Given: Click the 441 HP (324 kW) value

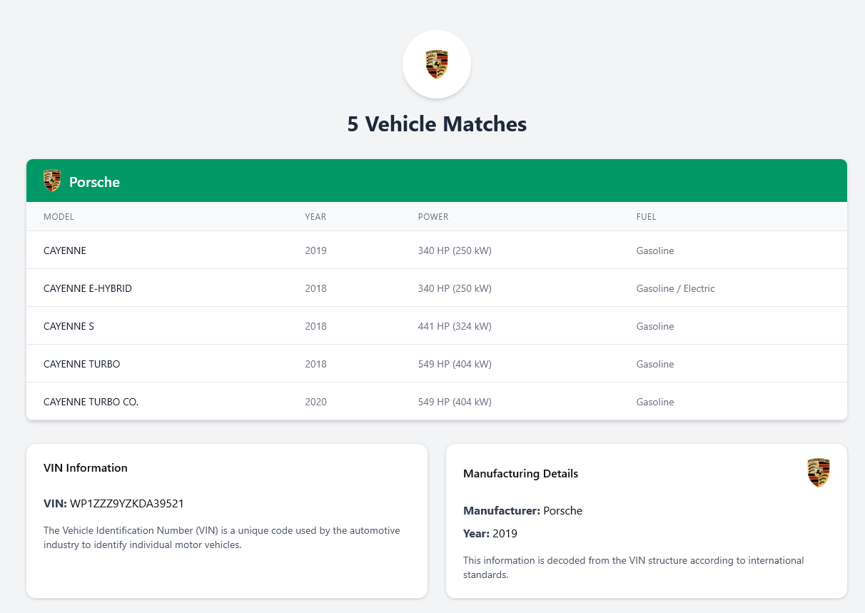Looking at the screenshot, I should (455, 326).
